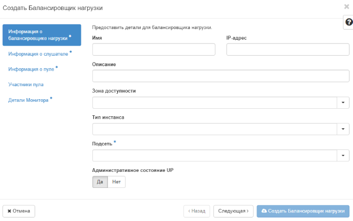Expand the 'Тип инстанса' dropdown arrow
The image size is (353, 221).
342,129
